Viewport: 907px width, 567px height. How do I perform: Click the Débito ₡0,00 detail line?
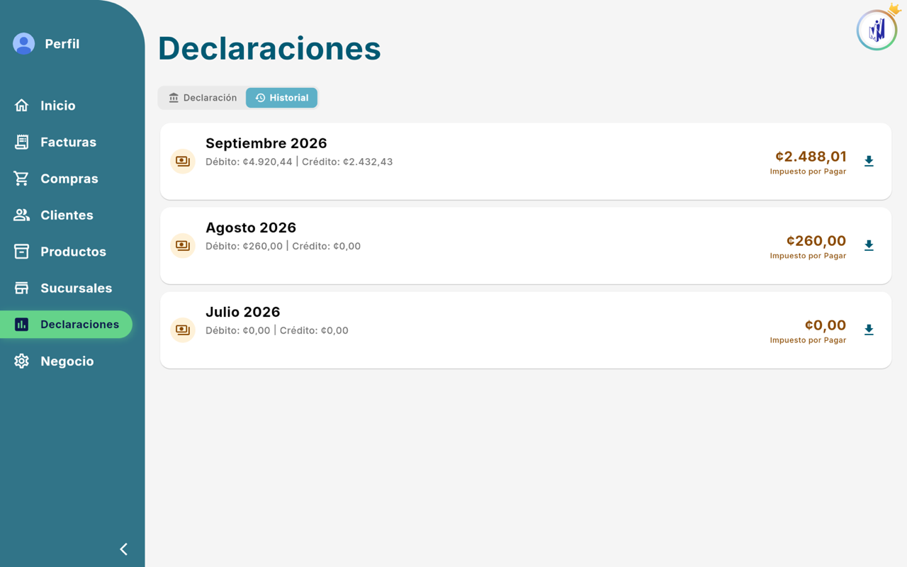coord(277,330)
